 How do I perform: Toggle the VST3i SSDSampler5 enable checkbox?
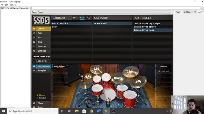pos(2,8)
